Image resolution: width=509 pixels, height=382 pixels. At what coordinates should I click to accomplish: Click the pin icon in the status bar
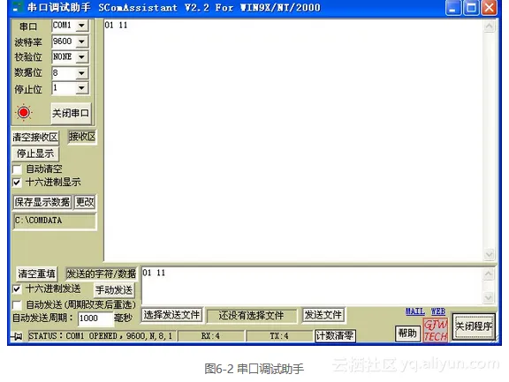point(17,336)
